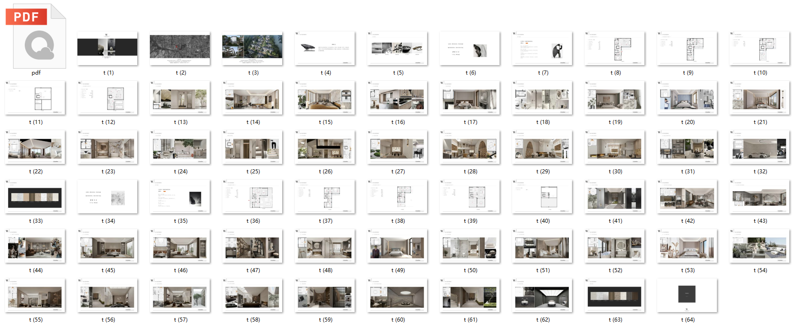
Task: Open the t (62) garage thumbnail
Action: pos(542,296)
